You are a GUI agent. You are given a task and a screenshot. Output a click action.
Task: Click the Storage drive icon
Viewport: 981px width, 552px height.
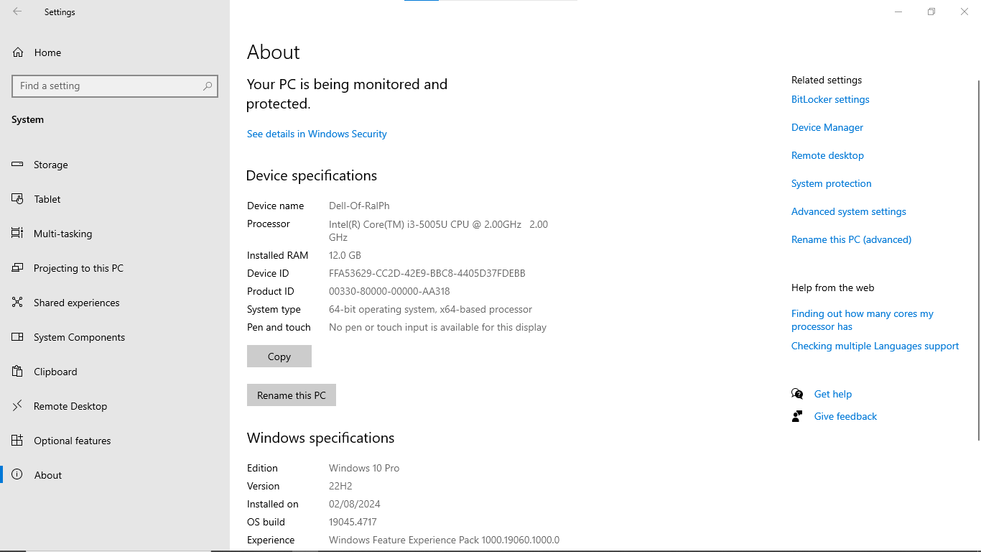coord(18,165)
